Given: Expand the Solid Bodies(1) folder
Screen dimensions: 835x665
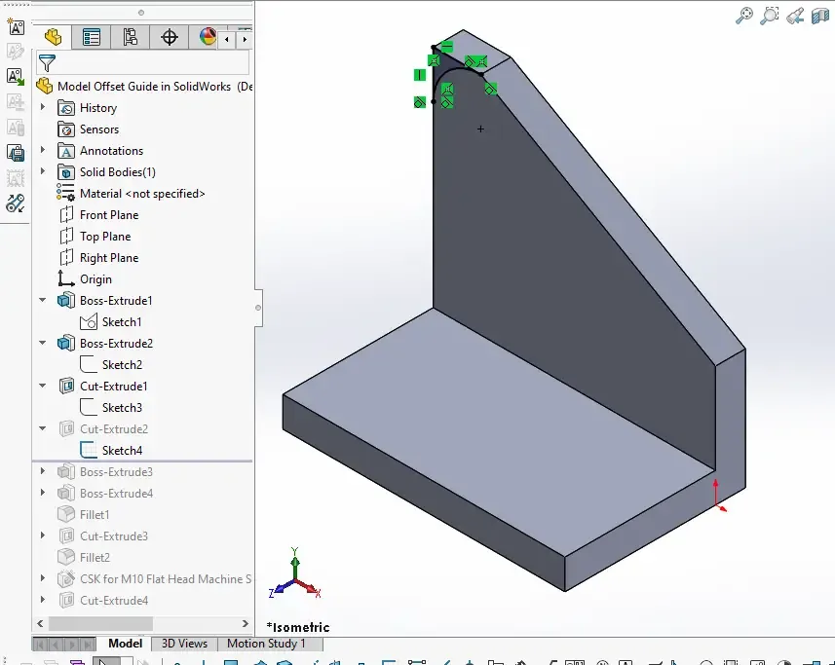Looking at the screenshot, I should (x=43, y=172).
